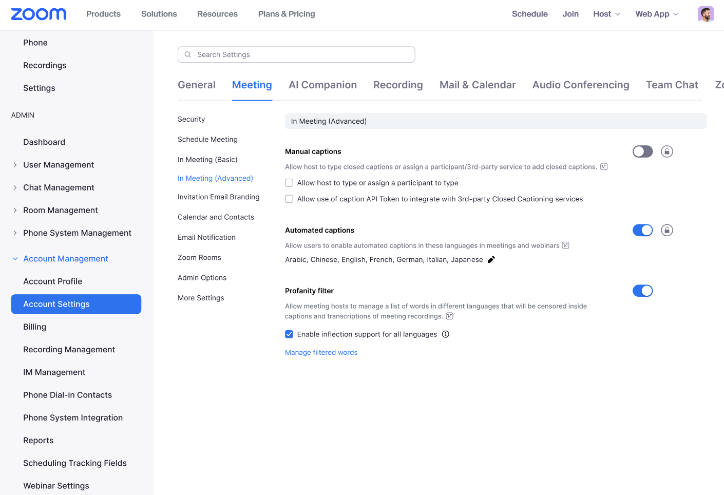Go to Plans & Pricing
Image resolution: width=724 pixels, height=495 pixels.
point(287,14)
